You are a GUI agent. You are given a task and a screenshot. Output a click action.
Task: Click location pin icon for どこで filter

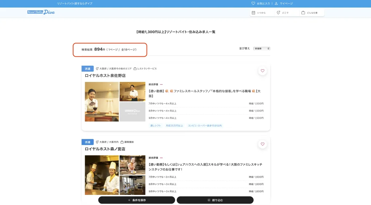click(279, 13)
